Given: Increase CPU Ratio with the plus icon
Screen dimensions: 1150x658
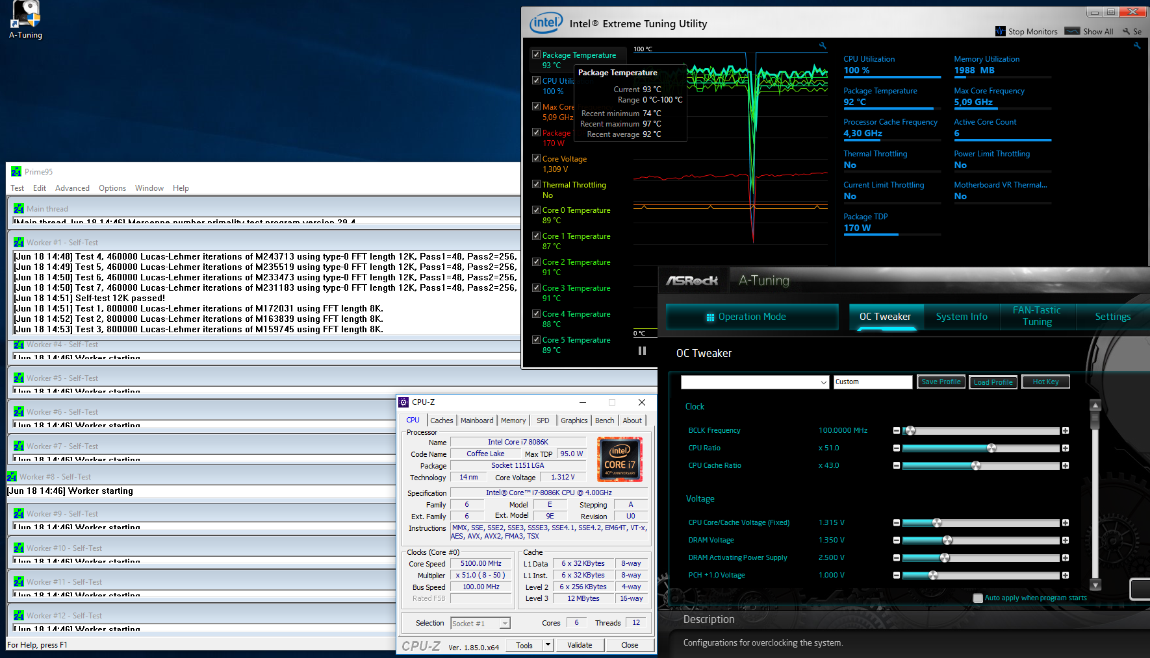Looking at the screenshot, I should (x=1066, y=448).
